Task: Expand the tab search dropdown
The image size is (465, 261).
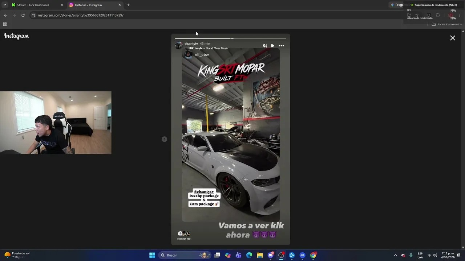Action: click(x=5, y=5)
